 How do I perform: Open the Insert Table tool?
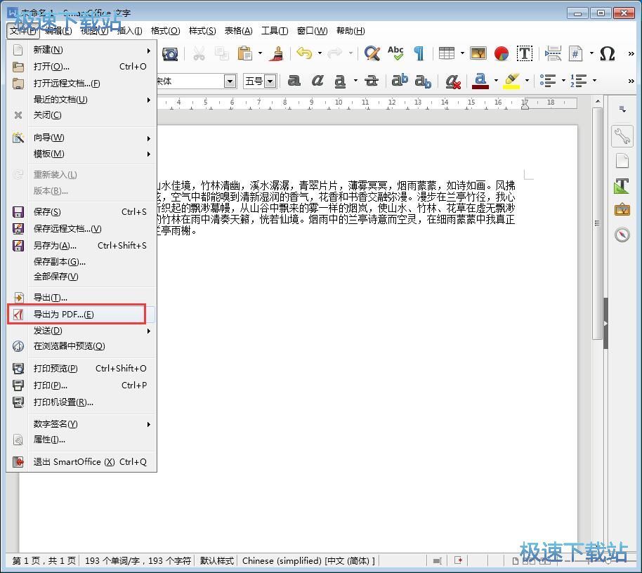tap(447, 53)
